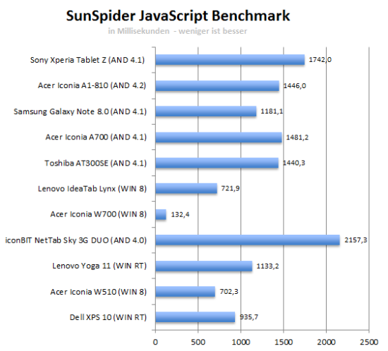Click the Sony Xperia Tablet Z bar
388x351 pixels.
tap(230, 60)
